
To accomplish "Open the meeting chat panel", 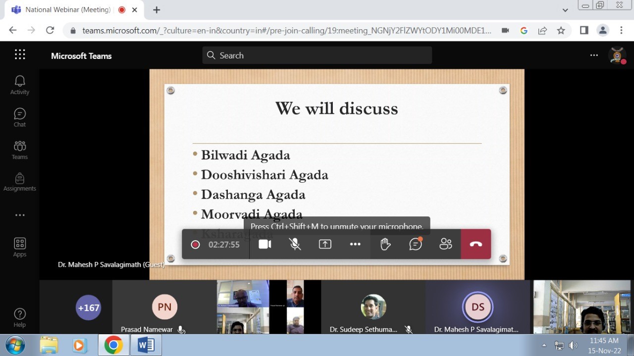I will click(x=415, y=244).
